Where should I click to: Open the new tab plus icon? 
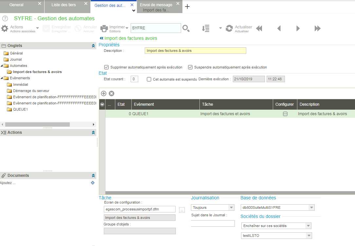click(187, 7)
